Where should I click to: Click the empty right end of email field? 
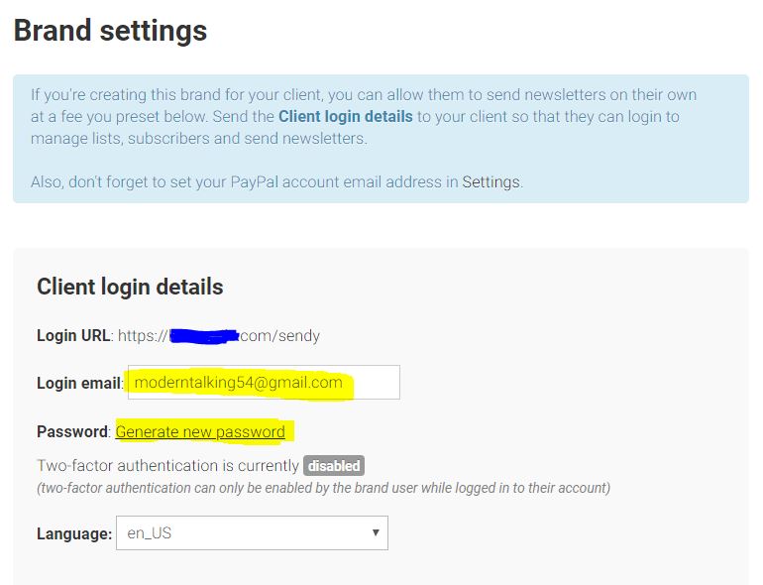tap(378, 383)
